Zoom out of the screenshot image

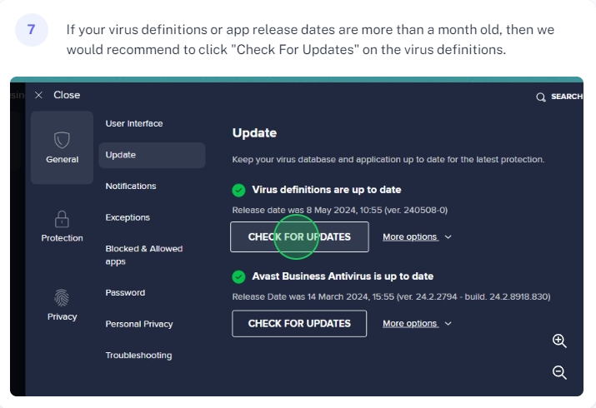[559, 372]
